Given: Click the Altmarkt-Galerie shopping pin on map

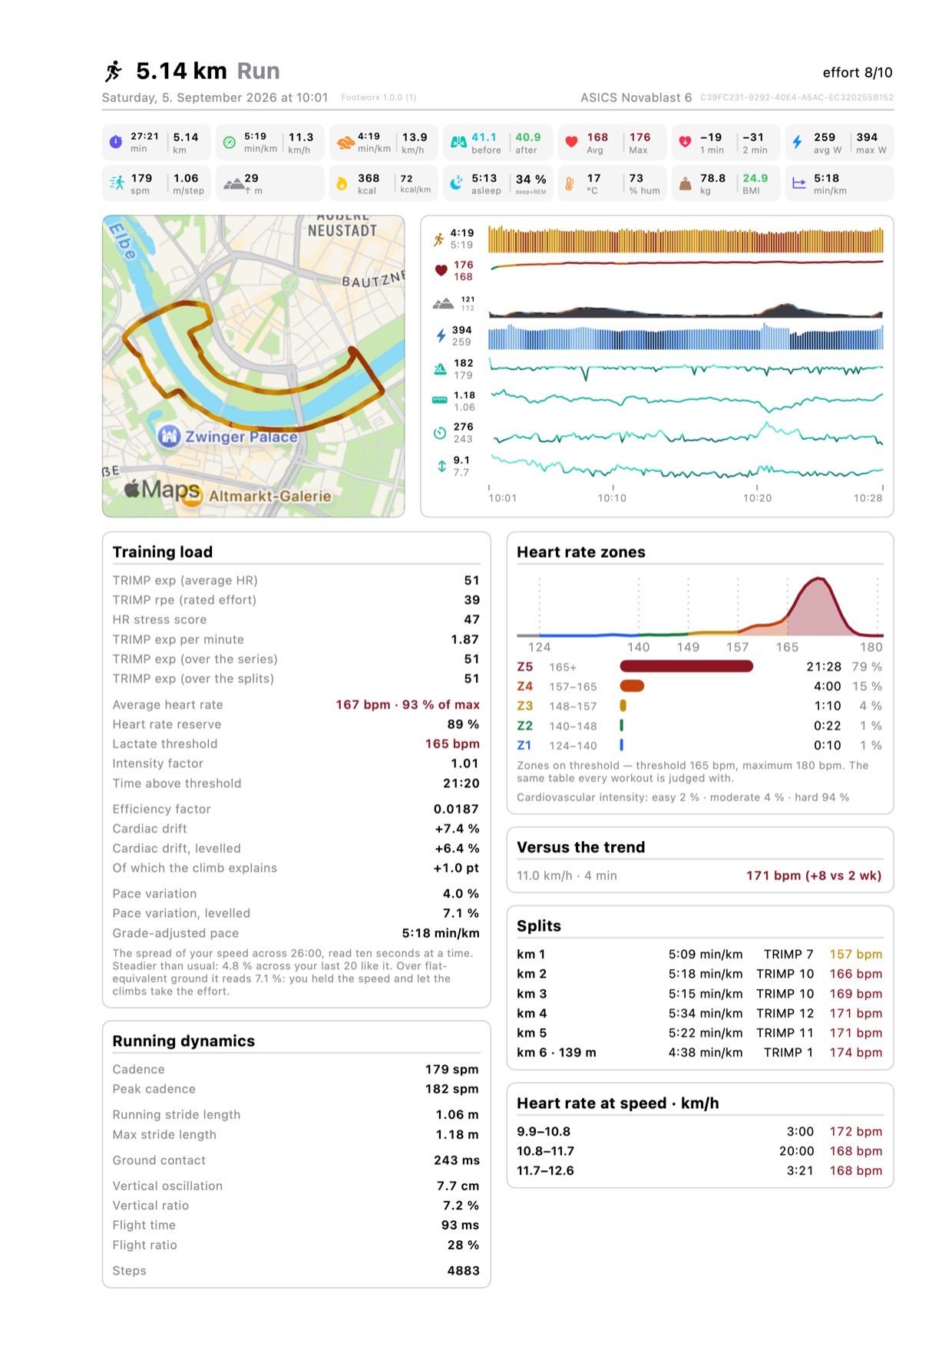Looking at the screenshot, I should pos(192,497).
